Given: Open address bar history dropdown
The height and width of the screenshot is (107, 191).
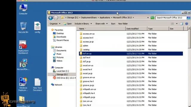Looking at the screenshot, I should pyautogui.click(x=148, y=18).
